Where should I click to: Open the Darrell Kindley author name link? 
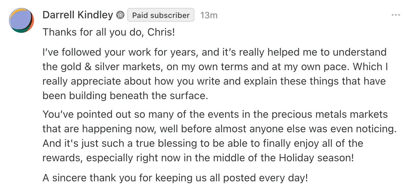point(78,15)
